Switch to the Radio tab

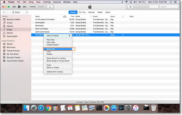coord(100,12)
